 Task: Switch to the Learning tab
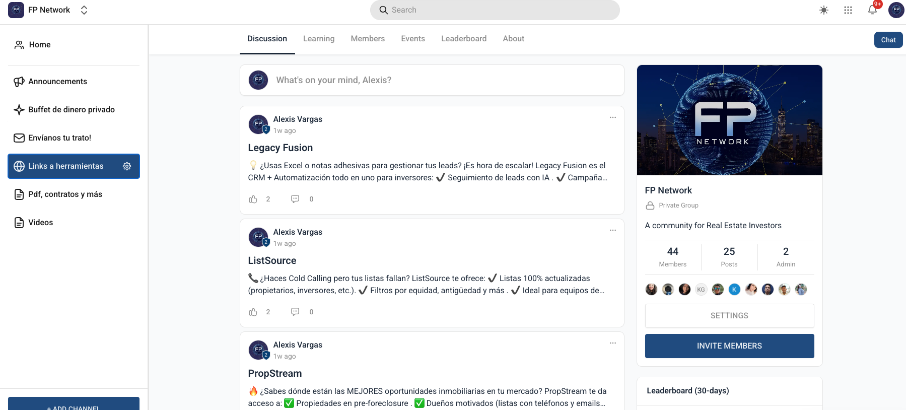pos(319,39)
